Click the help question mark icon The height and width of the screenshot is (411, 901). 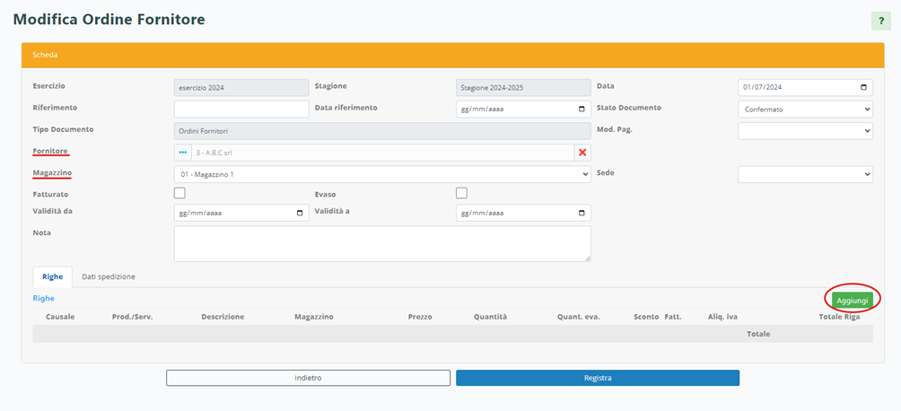coord(880,21)
